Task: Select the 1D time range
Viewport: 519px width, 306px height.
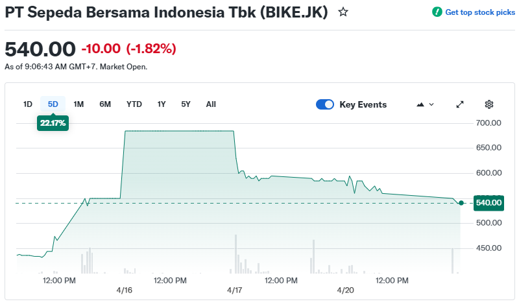Action: pyautogui.click(x=28, y=104)
